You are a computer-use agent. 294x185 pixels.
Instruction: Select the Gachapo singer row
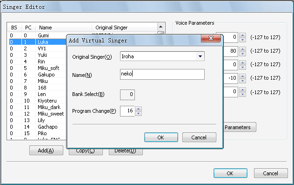[38, 127]
